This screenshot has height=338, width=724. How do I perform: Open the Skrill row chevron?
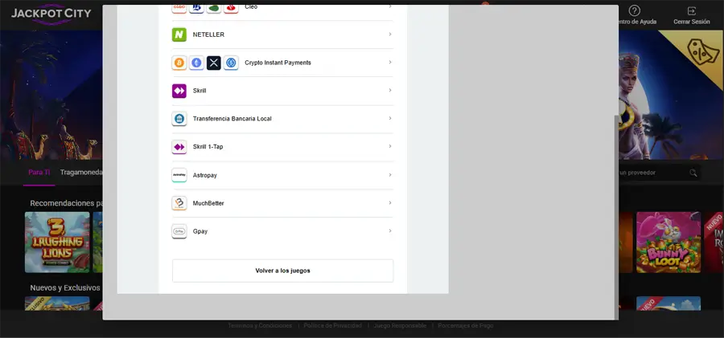pos(390,91)
